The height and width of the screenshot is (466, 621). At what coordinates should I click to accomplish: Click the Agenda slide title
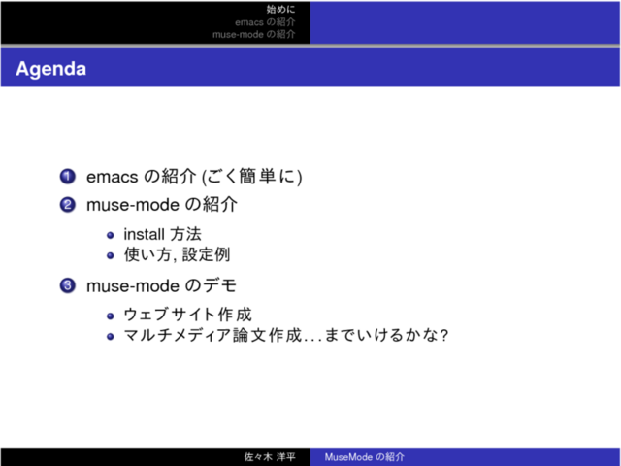50,70
